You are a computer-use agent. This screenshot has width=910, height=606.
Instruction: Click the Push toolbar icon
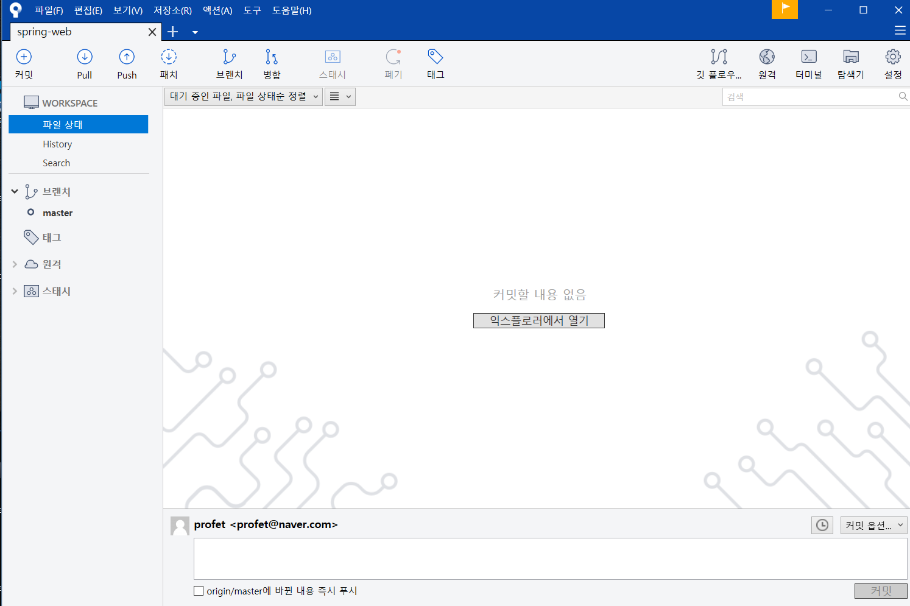127,57
